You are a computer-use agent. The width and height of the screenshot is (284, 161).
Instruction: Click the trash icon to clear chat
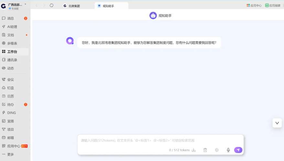click(x=205, y=150)
